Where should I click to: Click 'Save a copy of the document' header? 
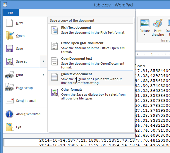[x=72, y=20]
